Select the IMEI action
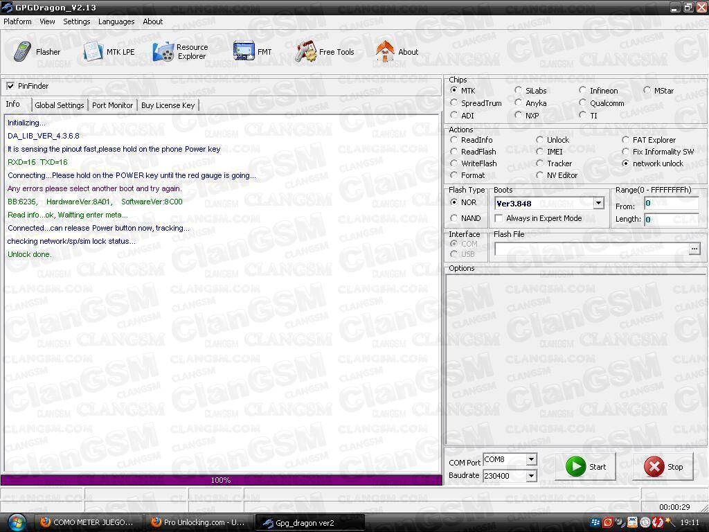Viewport: 709px width, 532px height. [x=539, y=152]
